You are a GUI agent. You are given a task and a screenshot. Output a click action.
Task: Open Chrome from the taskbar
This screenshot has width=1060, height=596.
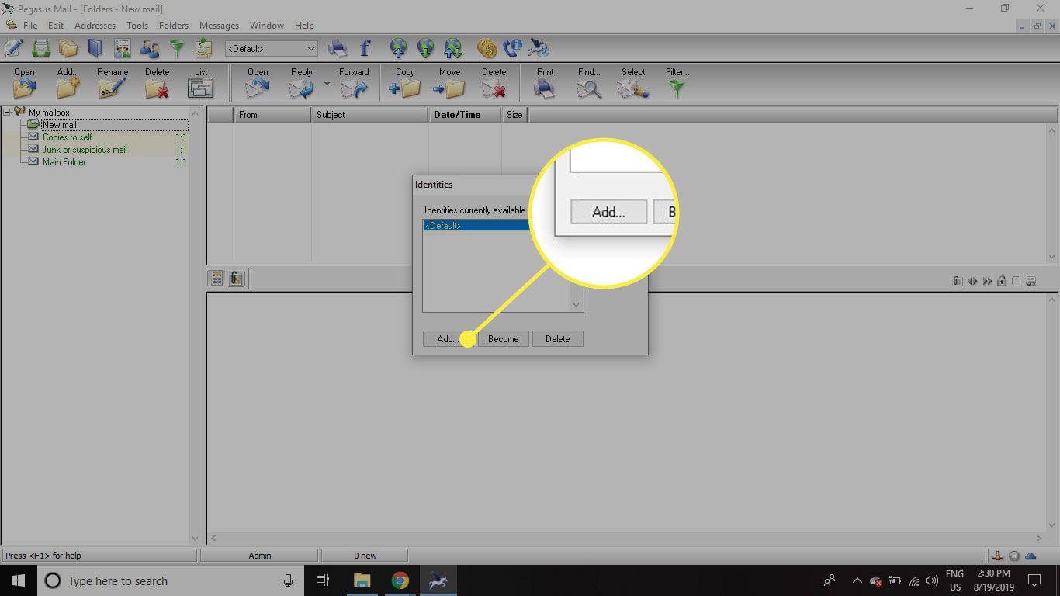(x=400, y=580)
